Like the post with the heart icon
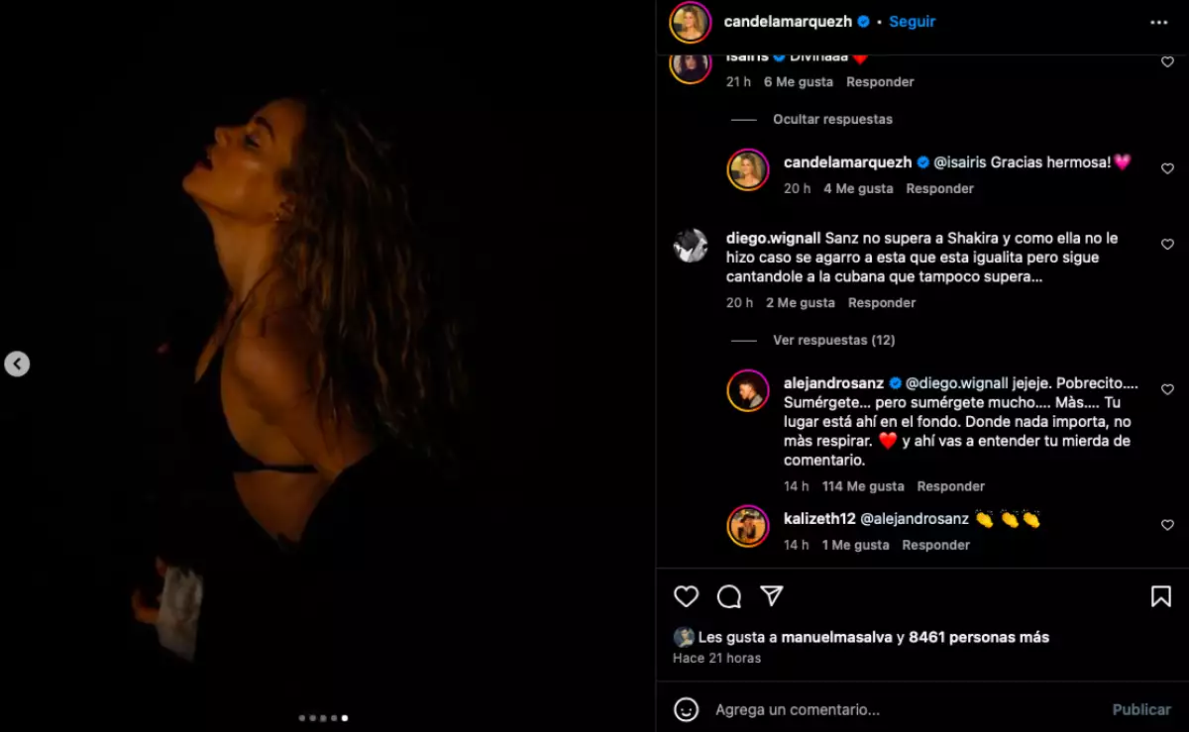Viewport: 1189px width, 732px height. tap(686, 596)
